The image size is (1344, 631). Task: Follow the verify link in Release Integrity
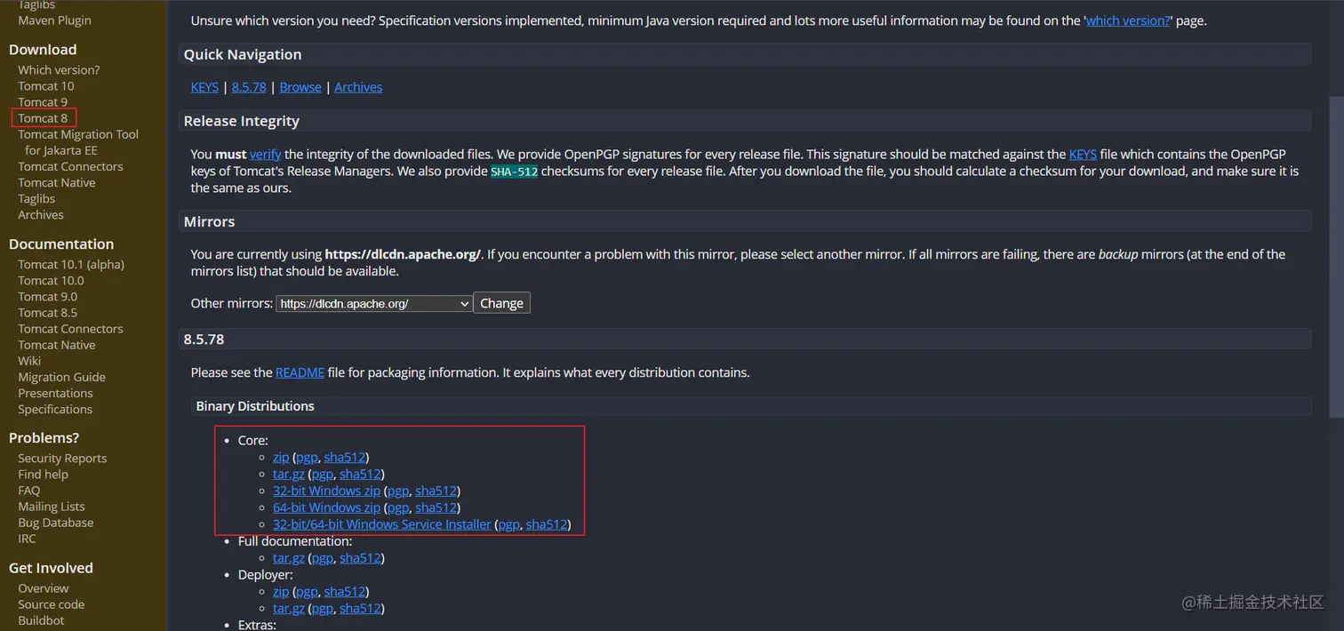click(265, 154)
